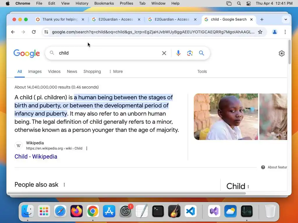Viewport: 298px width, 223px height.
Task: View site information icon in address bar
Action: pos(46,32)
